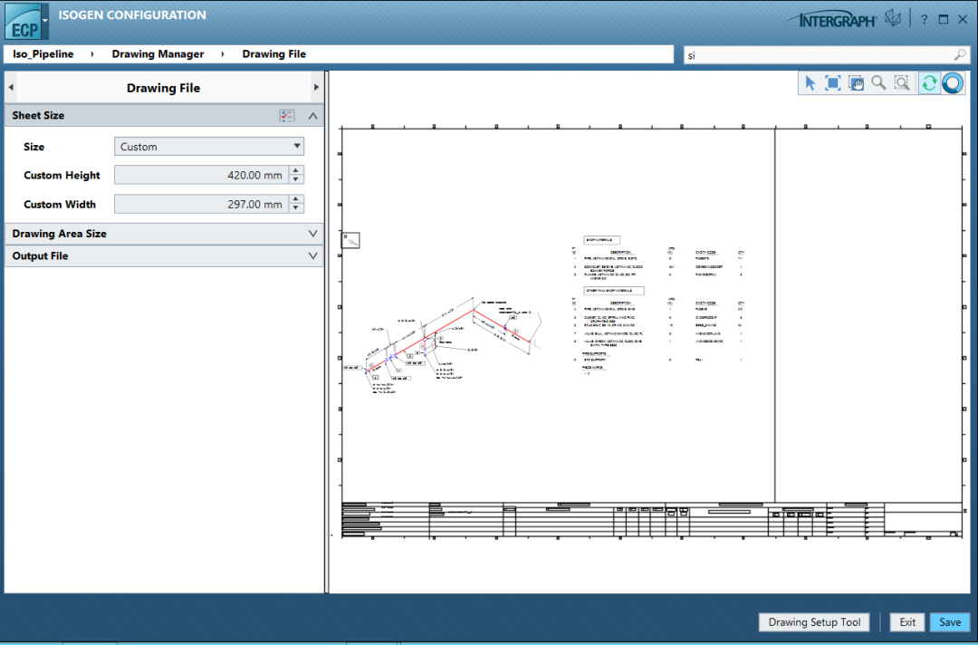Click the search magnifier icon
The height and width of the screenshot is (645, 978).
click(960, 55)
